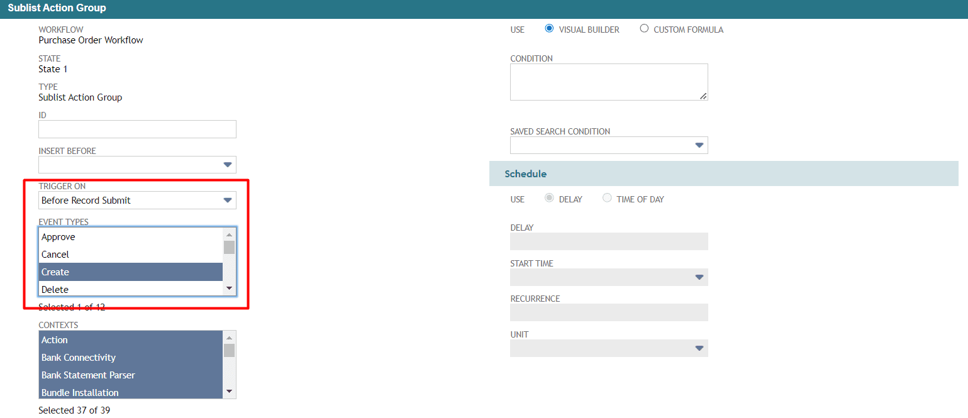Select Approve in Event Types list

point(130,237)
